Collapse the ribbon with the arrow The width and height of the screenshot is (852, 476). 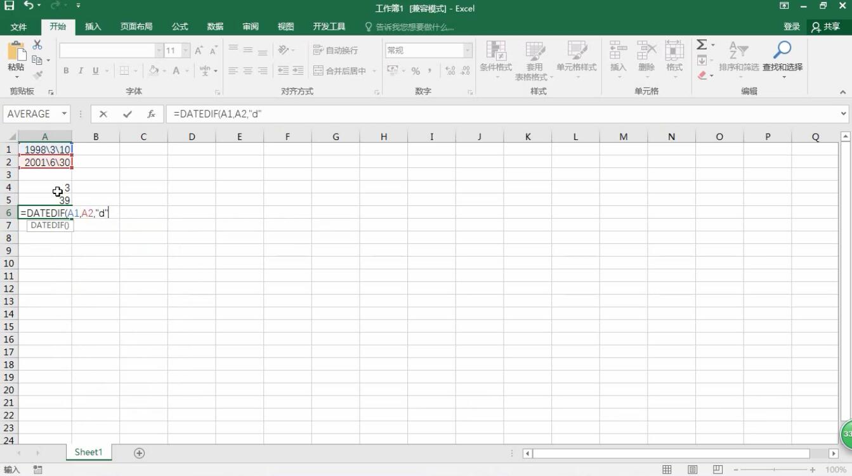coord(843,92)
